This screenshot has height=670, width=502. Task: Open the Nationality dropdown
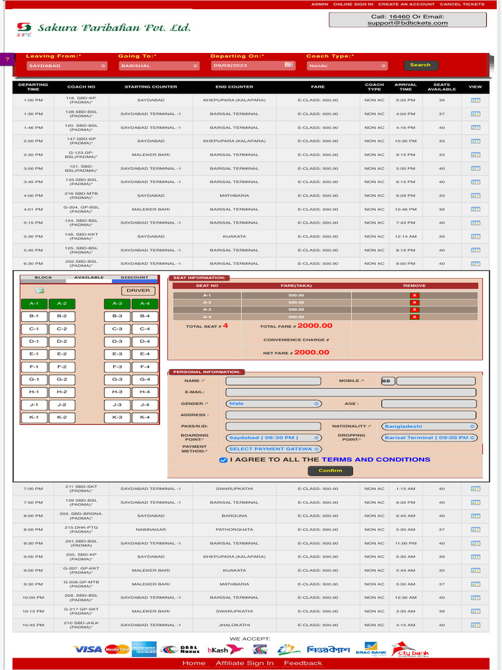pyautogui.click(x=429, y=427)
